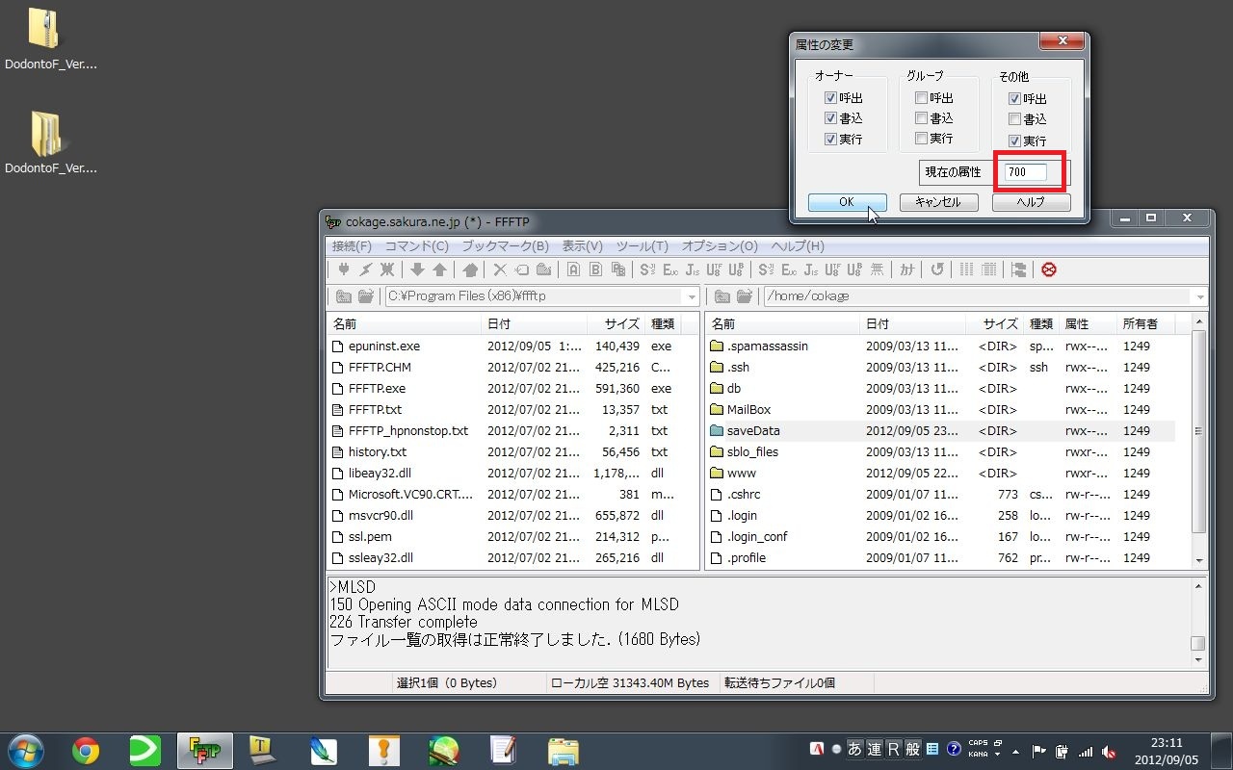Select Binary transfer mode icon B
Viewport: 1233px width, 770px height.
(x=595, y=269)
